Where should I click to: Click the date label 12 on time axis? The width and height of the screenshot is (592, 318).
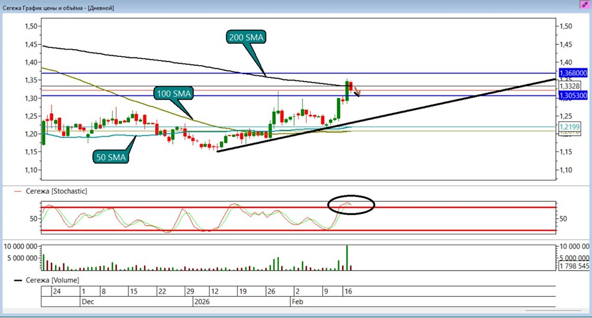pos(214,291)
